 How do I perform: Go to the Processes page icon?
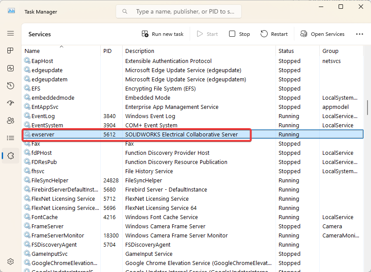(11, 51)
